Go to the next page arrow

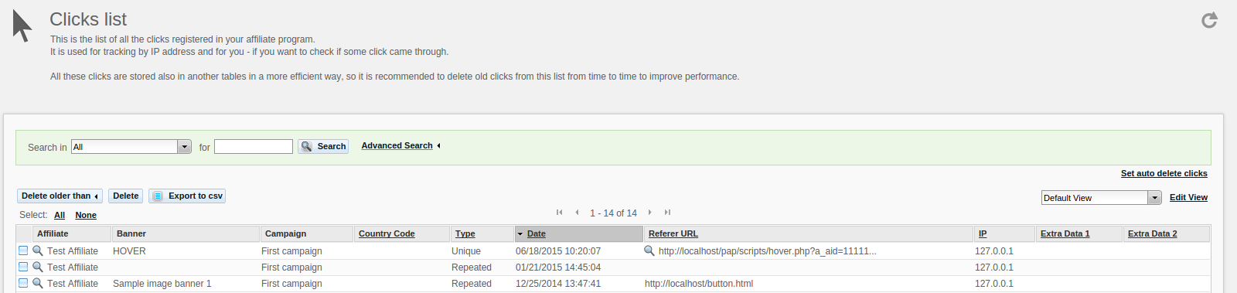pyautogui.click(x=650, y=213)
